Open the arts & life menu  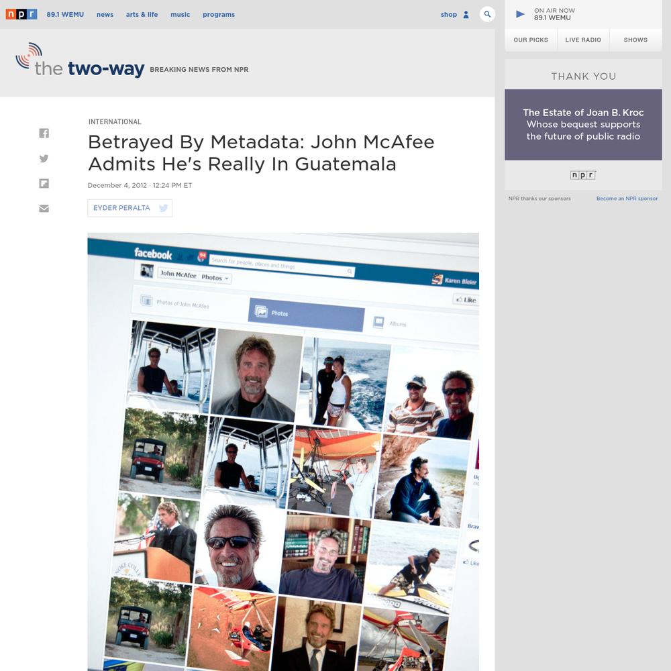pyautogui.click(x=142, y=15)
